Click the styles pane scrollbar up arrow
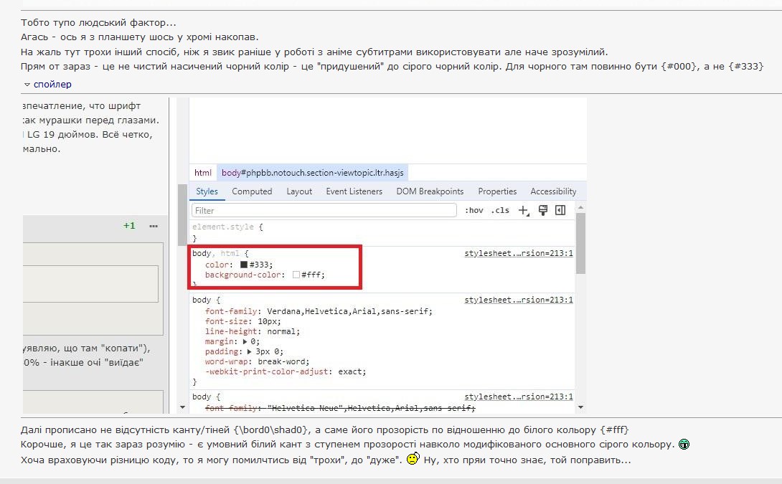 point(580,207)
